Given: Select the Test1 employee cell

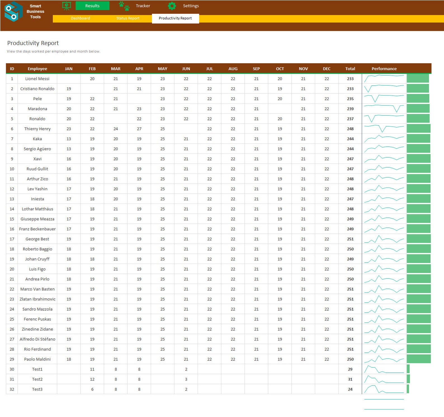Looking at the screenshot, I should tap(37, 369).
